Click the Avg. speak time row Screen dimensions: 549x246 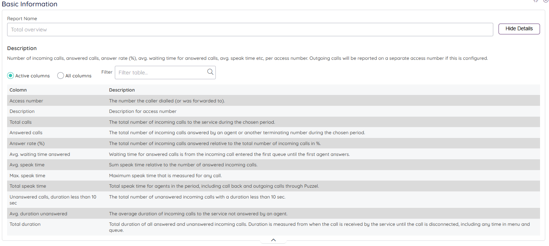[x=27, y=164]
